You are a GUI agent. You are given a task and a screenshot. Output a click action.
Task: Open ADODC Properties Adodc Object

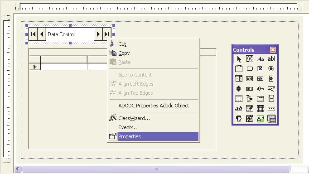coord(154,106)
